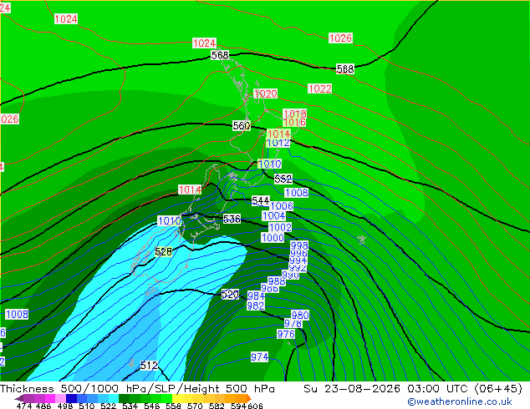
Task: Click the red isobar label 1026 at upper right
Action: [x=340, y=38]
